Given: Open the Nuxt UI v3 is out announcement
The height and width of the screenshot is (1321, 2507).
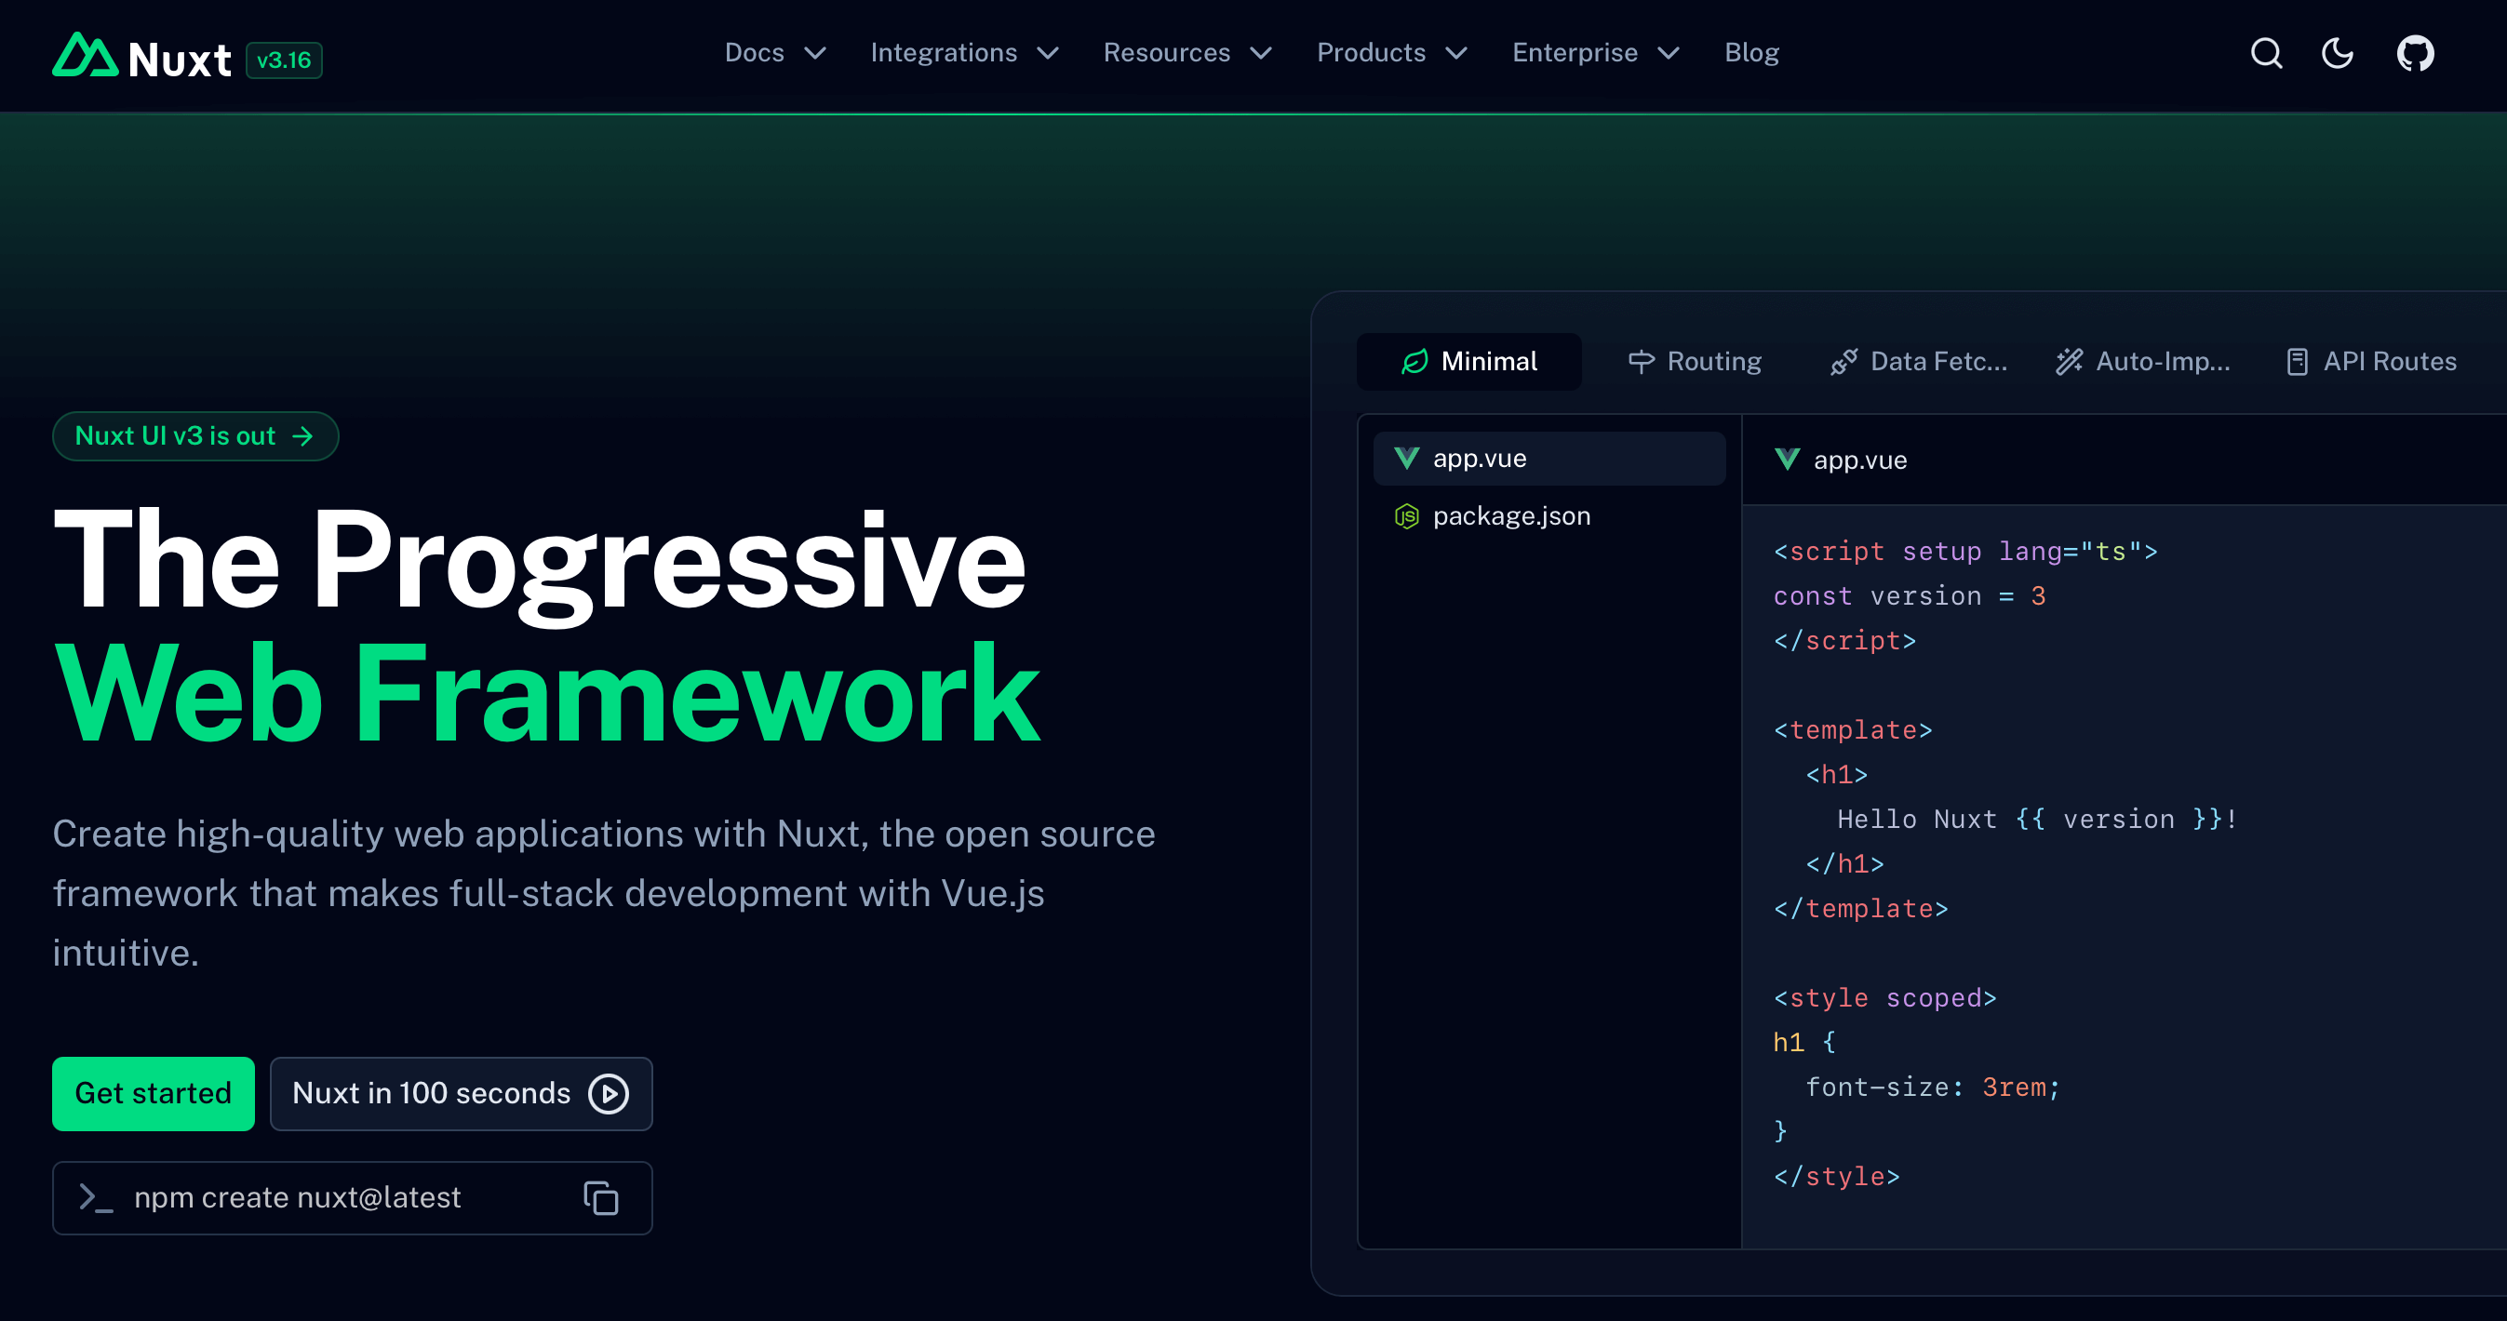Looking at the screenshot, I should click(194, 435).
